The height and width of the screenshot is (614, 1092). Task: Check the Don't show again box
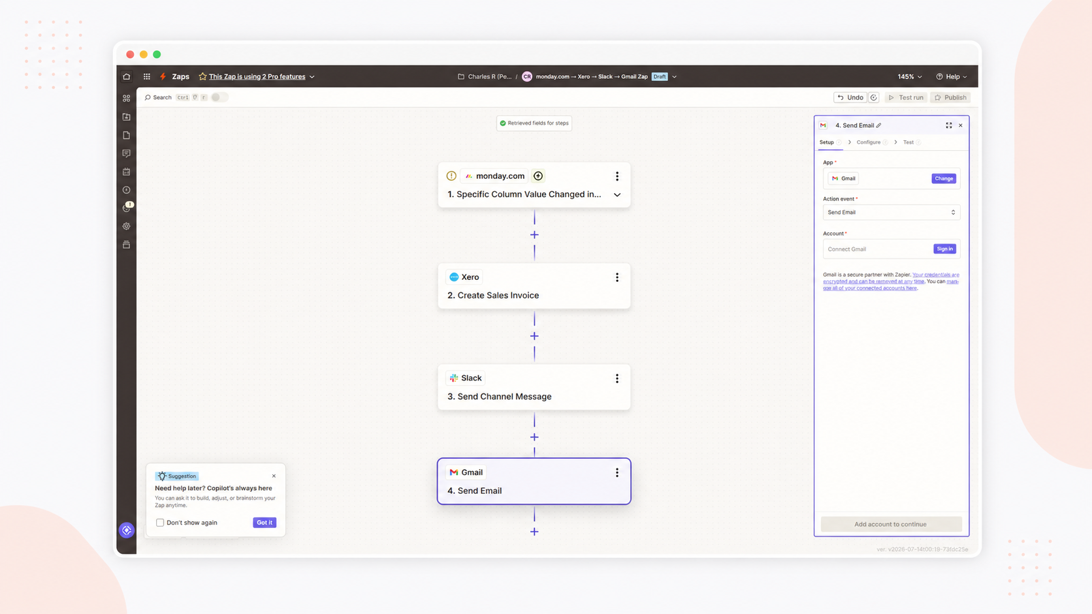tap(160, 523)
